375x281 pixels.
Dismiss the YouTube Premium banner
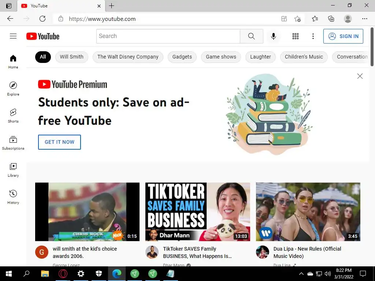[x=360, y=76]
